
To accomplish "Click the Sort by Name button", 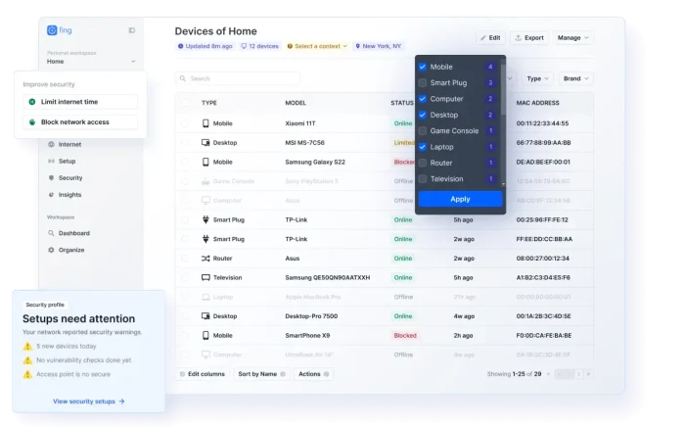I will click(261, 374).
